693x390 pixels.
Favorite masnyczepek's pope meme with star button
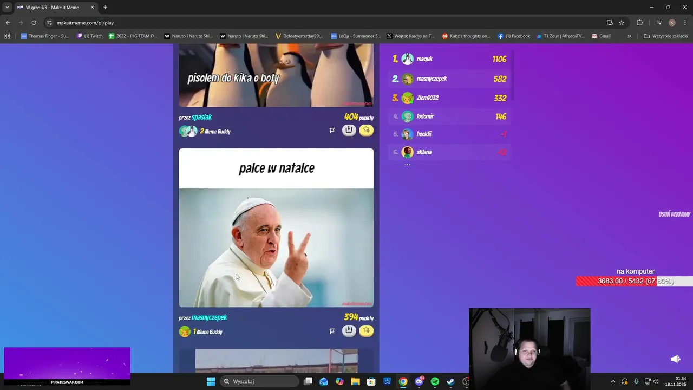pyautogui.click(x=367, y=330)
